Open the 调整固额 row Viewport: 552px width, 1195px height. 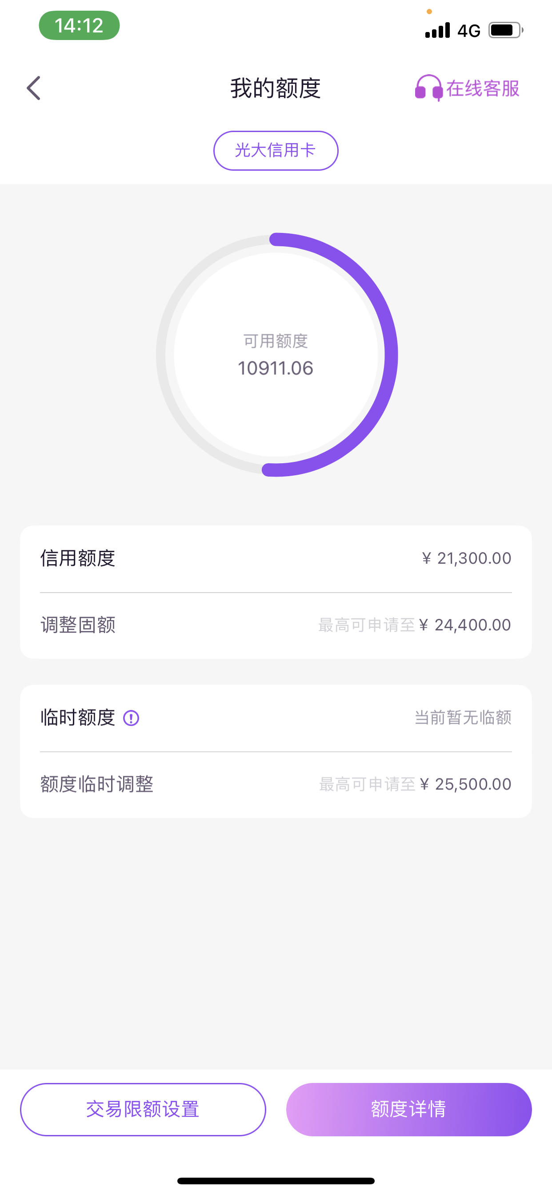tap(276, 626)
